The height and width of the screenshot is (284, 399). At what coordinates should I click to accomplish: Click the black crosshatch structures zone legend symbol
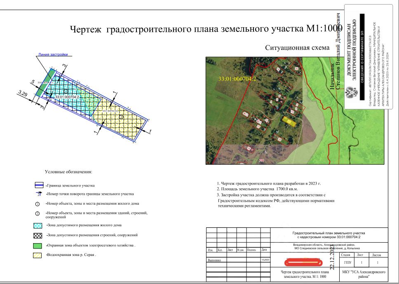click(x=38, y=236)
